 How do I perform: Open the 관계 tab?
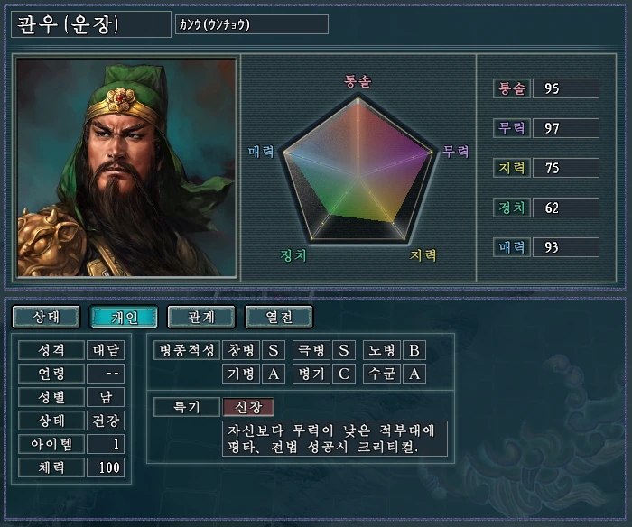click(x=201, y=317)
